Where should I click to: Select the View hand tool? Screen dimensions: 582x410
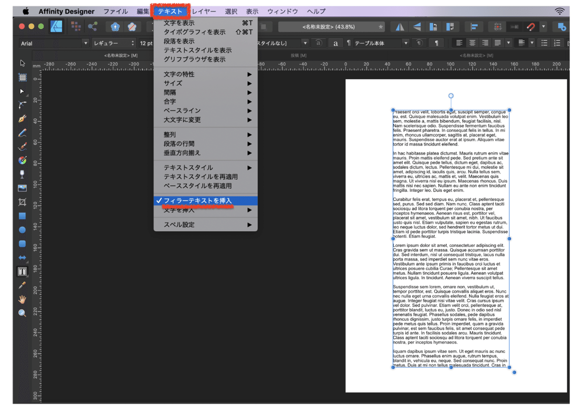pyautogui.click(x=22, y=300)
